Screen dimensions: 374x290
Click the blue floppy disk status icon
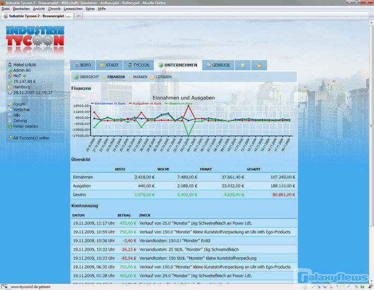[x=325, y=286]
